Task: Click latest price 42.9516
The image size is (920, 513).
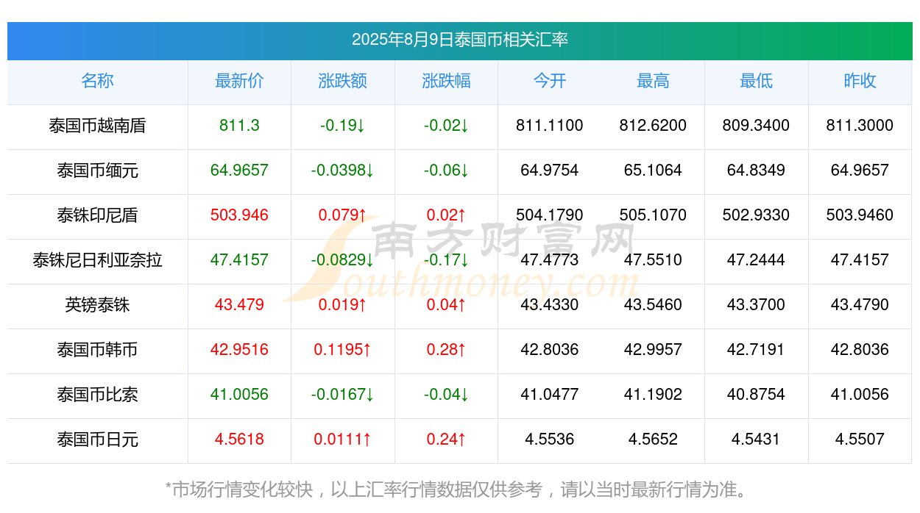Action: click(x=239, y=350)
